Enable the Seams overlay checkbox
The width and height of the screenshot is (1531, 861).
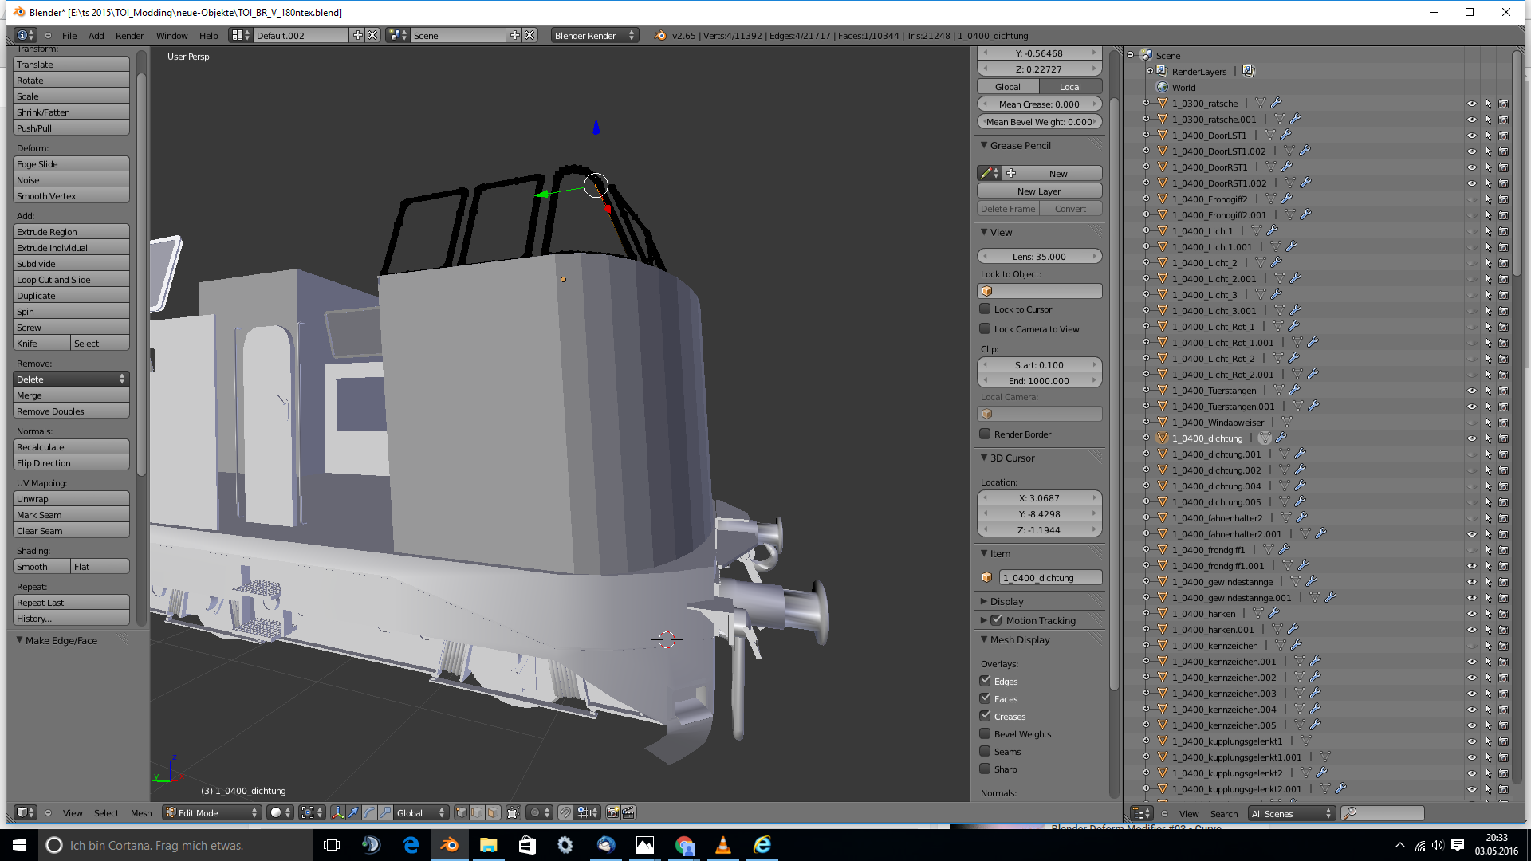[x=986, y=751]
